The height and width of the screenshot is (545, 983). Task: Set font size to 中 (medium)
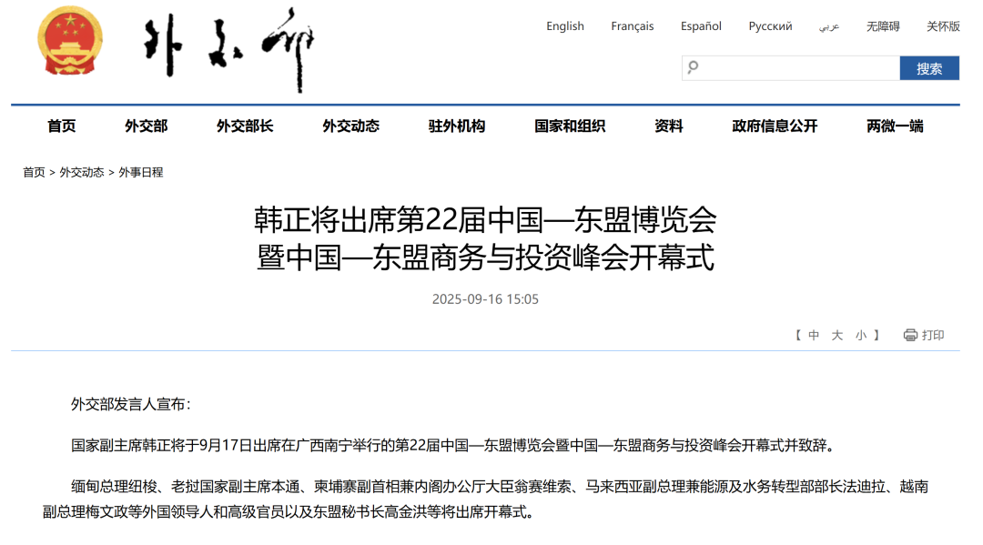point(814,335)
